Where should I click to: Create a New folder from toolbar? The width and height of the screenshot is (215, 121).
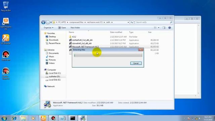coord(75,28)
